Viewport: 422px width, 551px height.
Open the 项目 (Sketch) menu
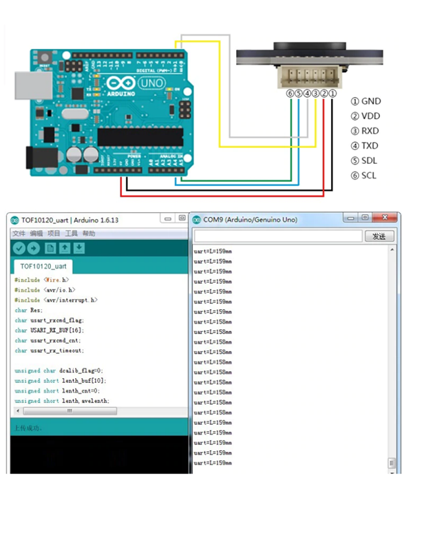pos(54,233)
